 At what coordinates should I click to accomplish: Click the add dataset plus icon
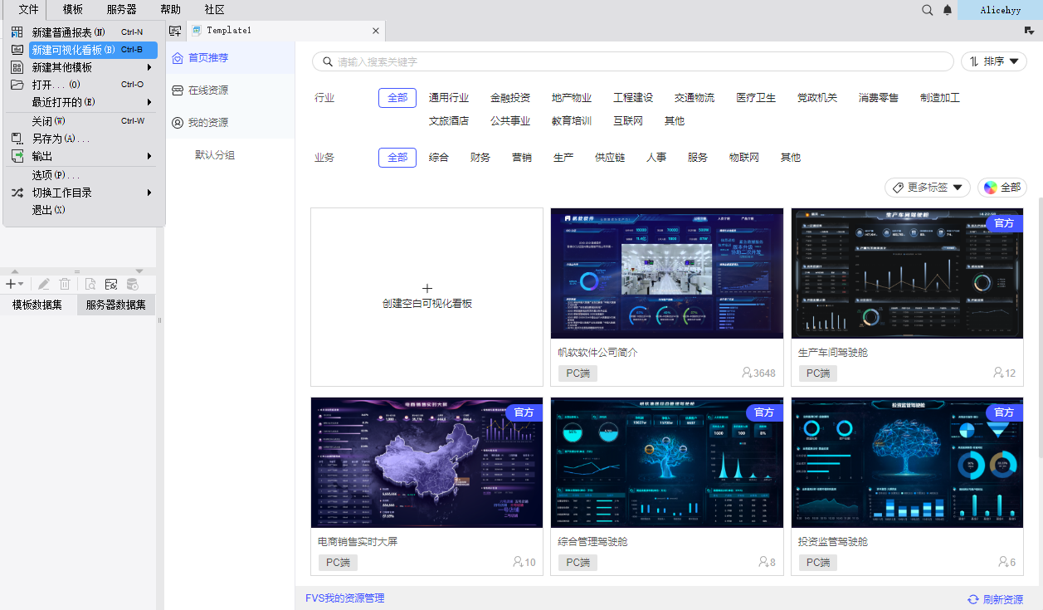coord(14,284)
